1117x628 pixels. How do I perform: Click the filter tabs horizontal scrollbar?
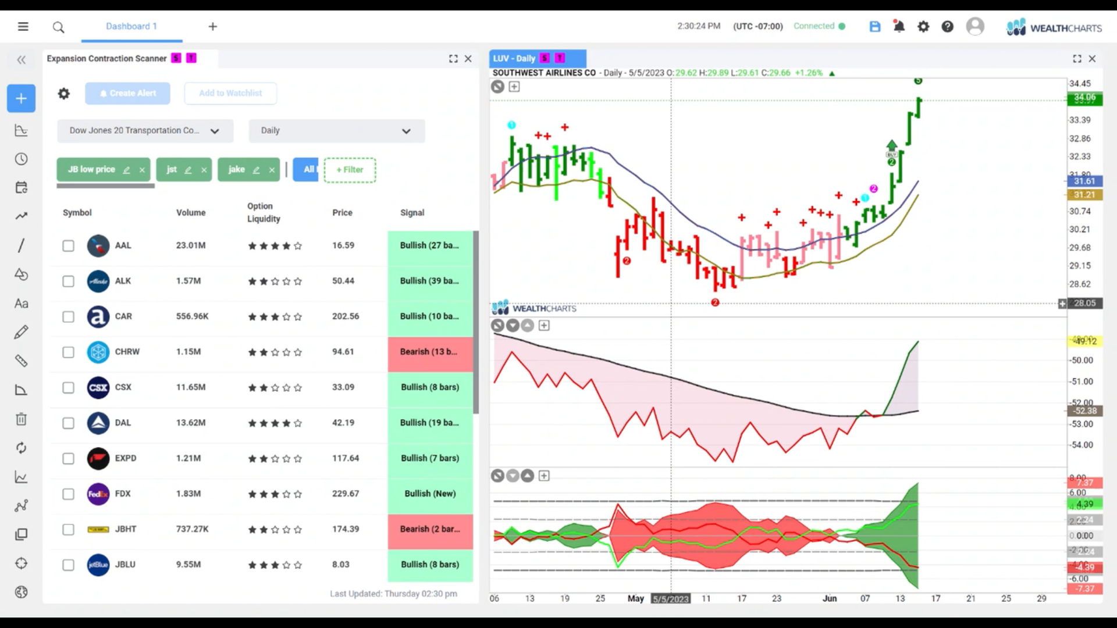pyautogui.click(x=105, y=186)
